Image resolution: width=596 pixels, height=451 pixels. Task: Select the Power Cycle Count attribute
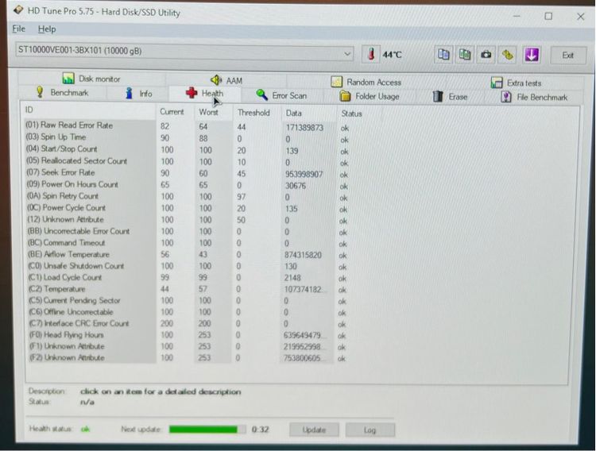66,207
